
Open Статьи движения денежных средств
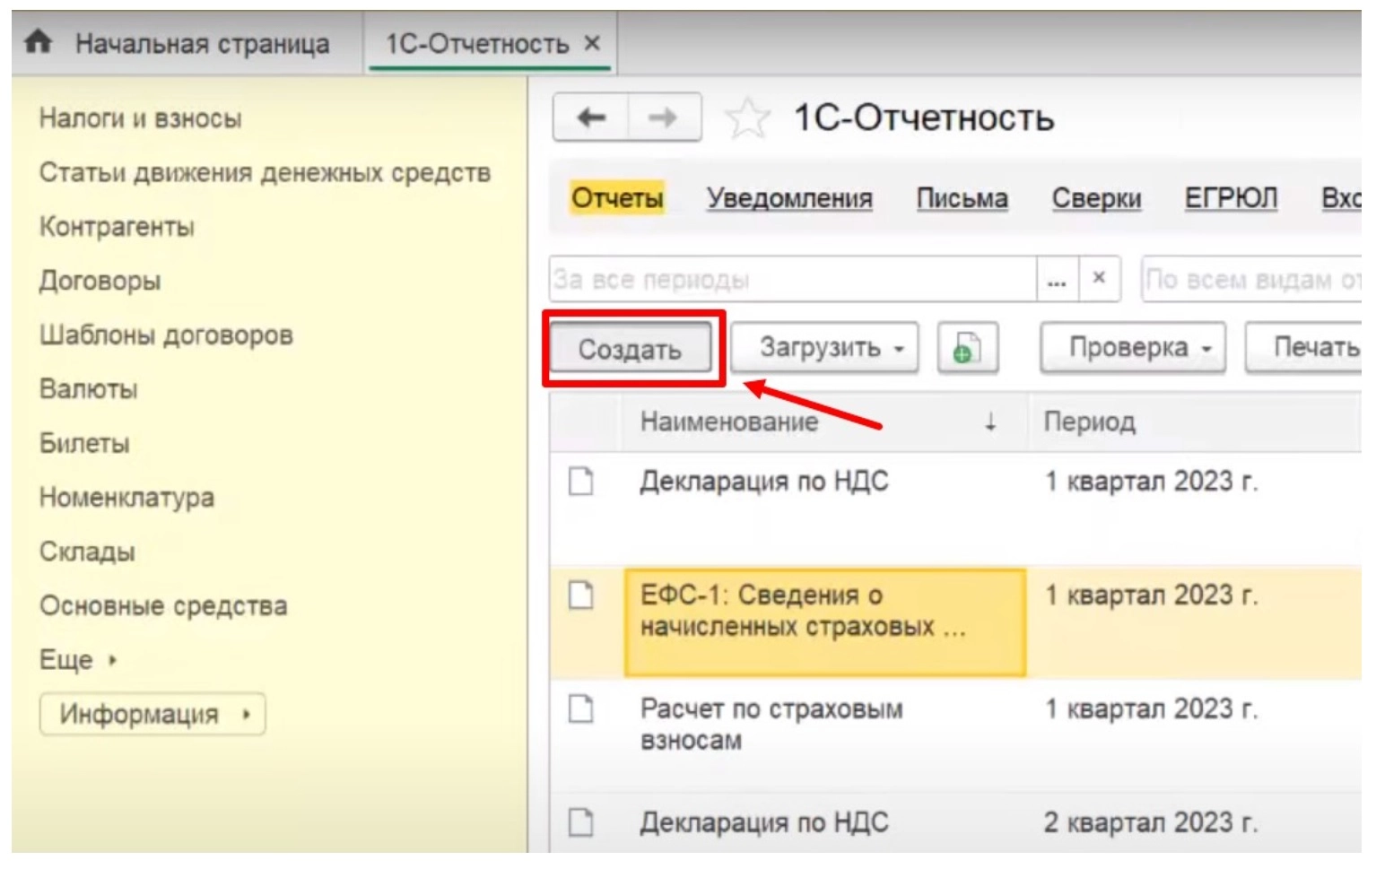(265, 172)
